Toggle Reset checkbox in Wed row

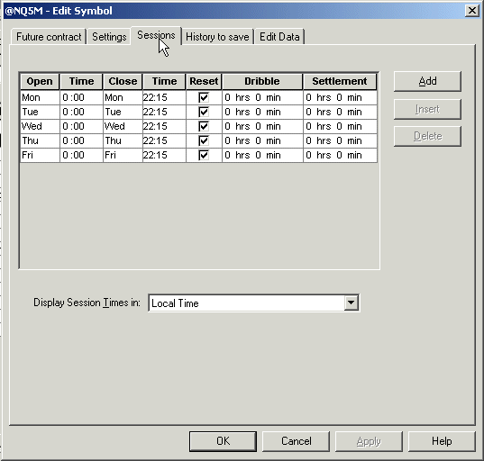[x=204, y=126]
